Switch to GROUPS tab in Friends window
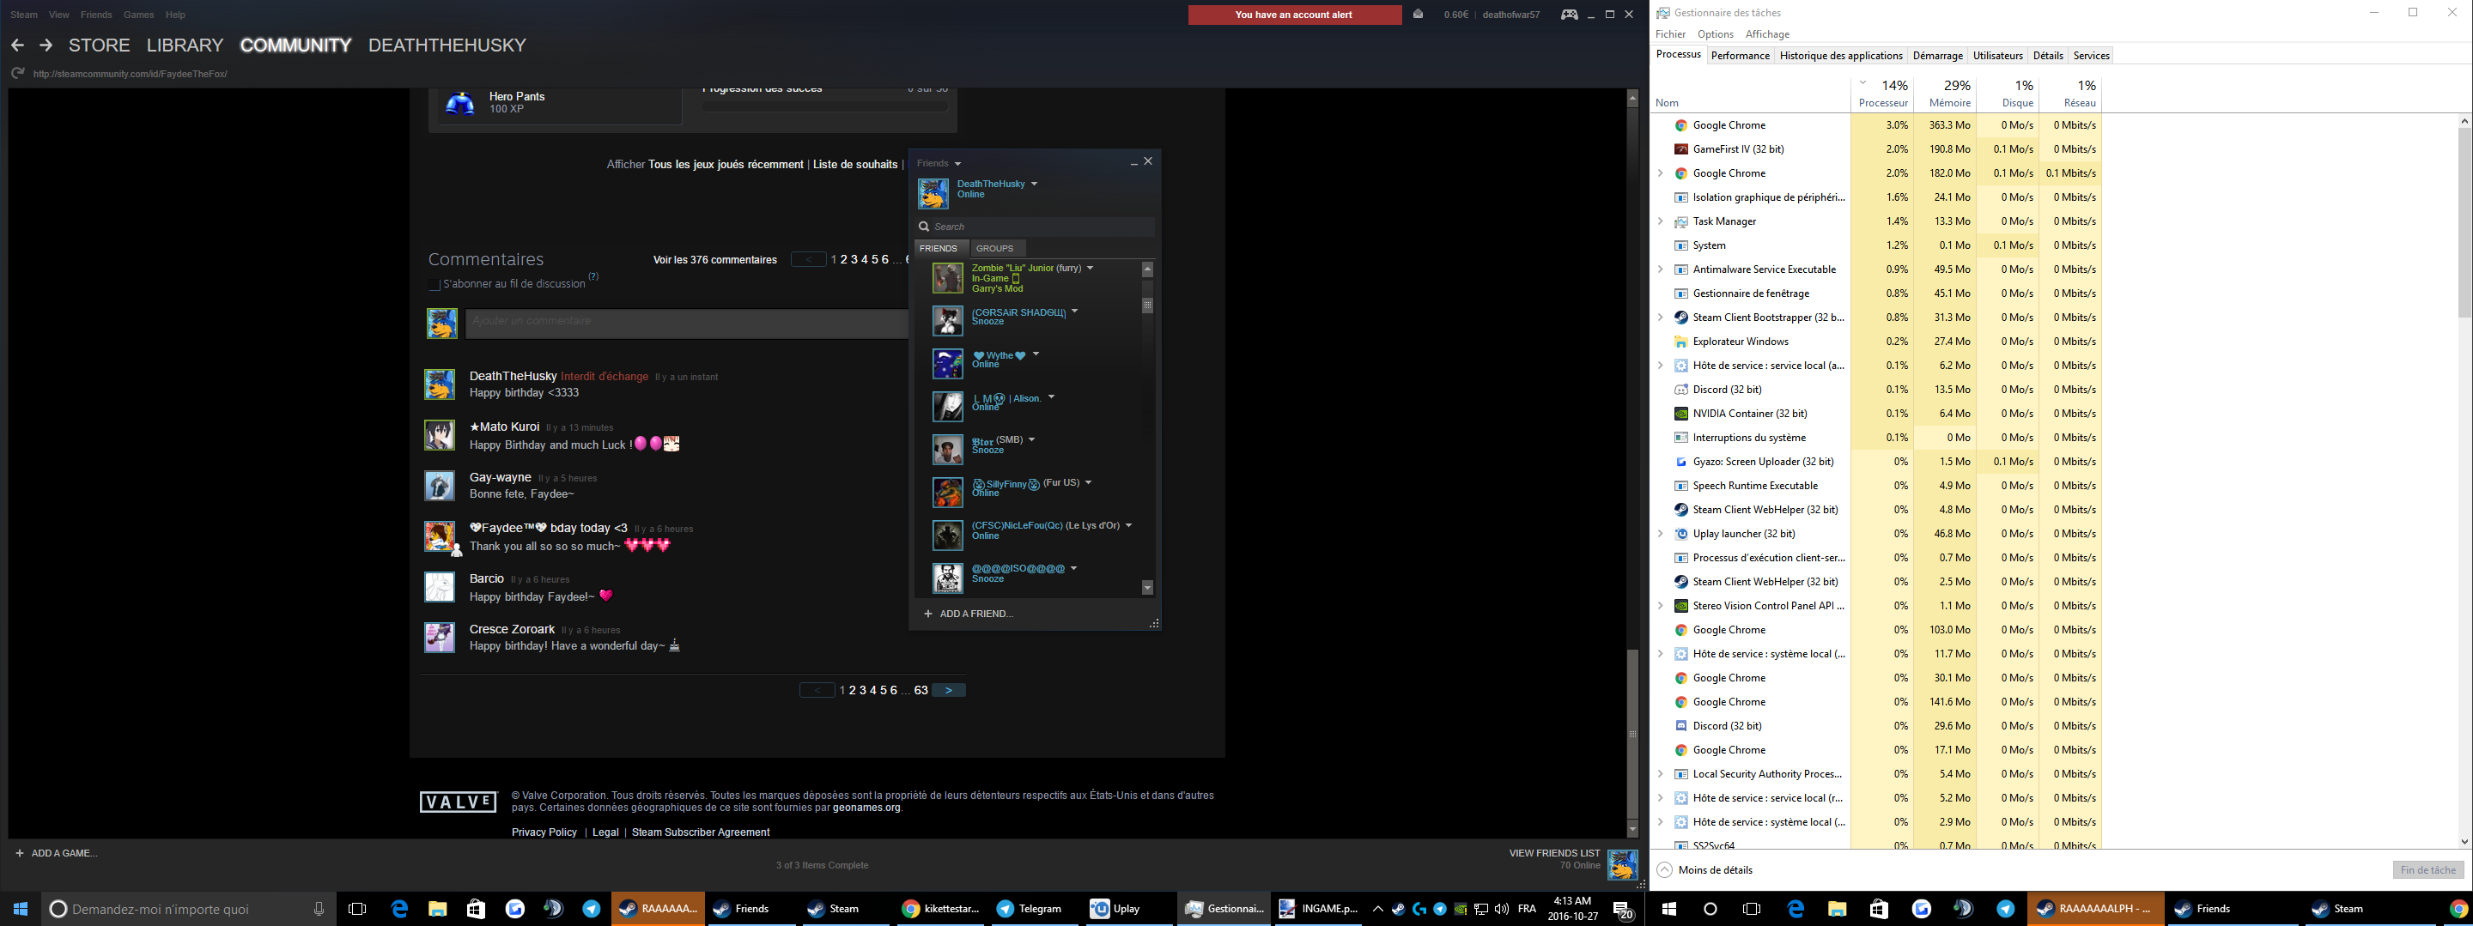Viewport: 2473px width, 926px height. coord(994,249)
